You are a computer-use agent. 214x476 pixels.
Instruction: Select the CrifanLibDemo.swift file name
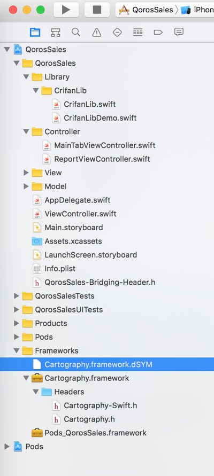pyautogui.click(x=100, y=118)
